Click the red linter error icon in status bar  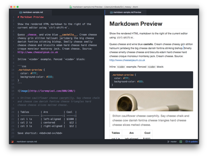12,142
